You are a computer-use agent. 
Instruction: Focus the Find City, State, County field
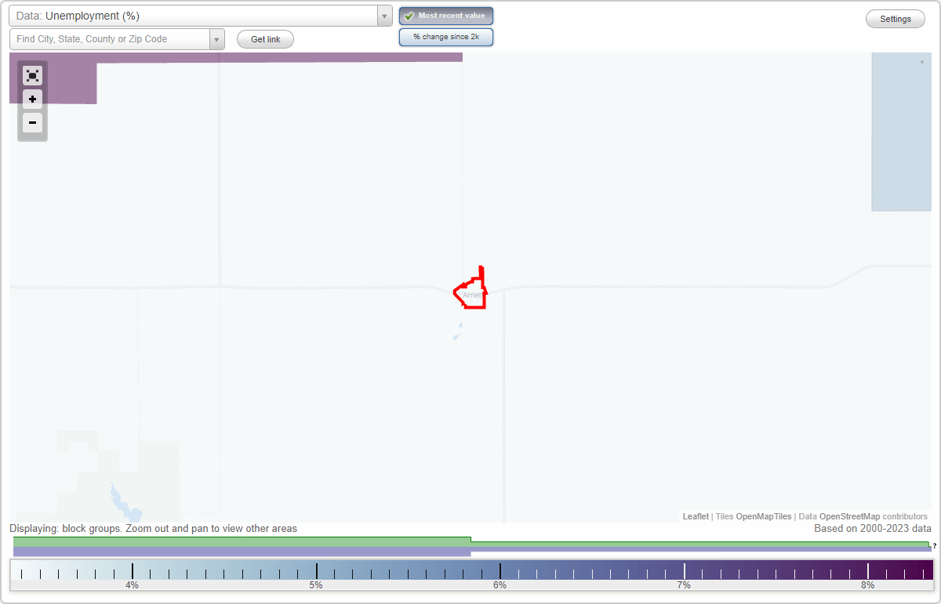click(x=110, y=39)
